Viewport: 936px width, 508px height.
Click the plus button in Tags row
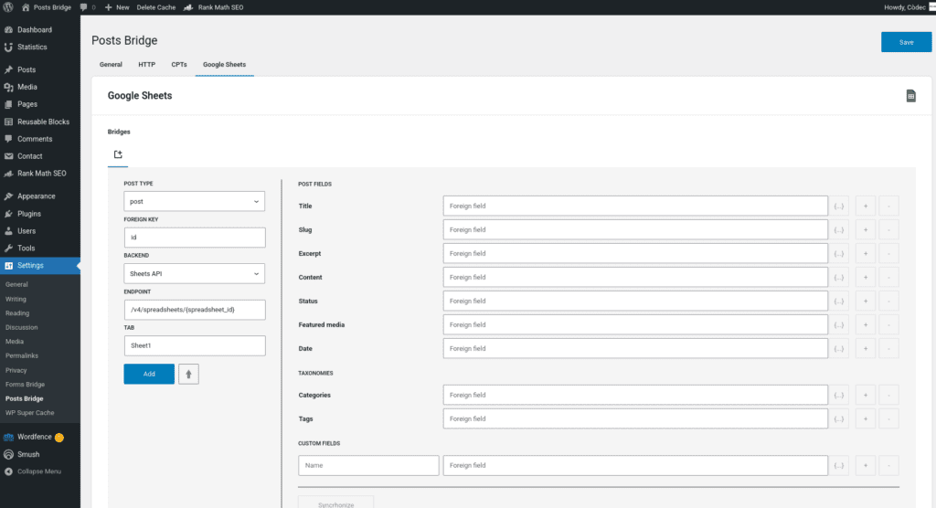[866, 419]
